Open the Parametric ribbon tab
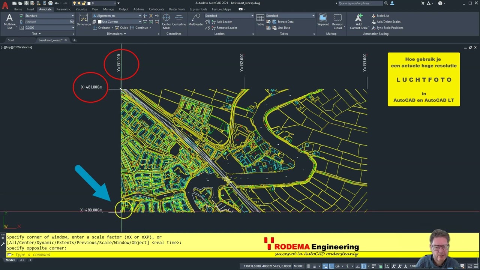The height and width of the screenshot is (270, 480). [63, 9]
